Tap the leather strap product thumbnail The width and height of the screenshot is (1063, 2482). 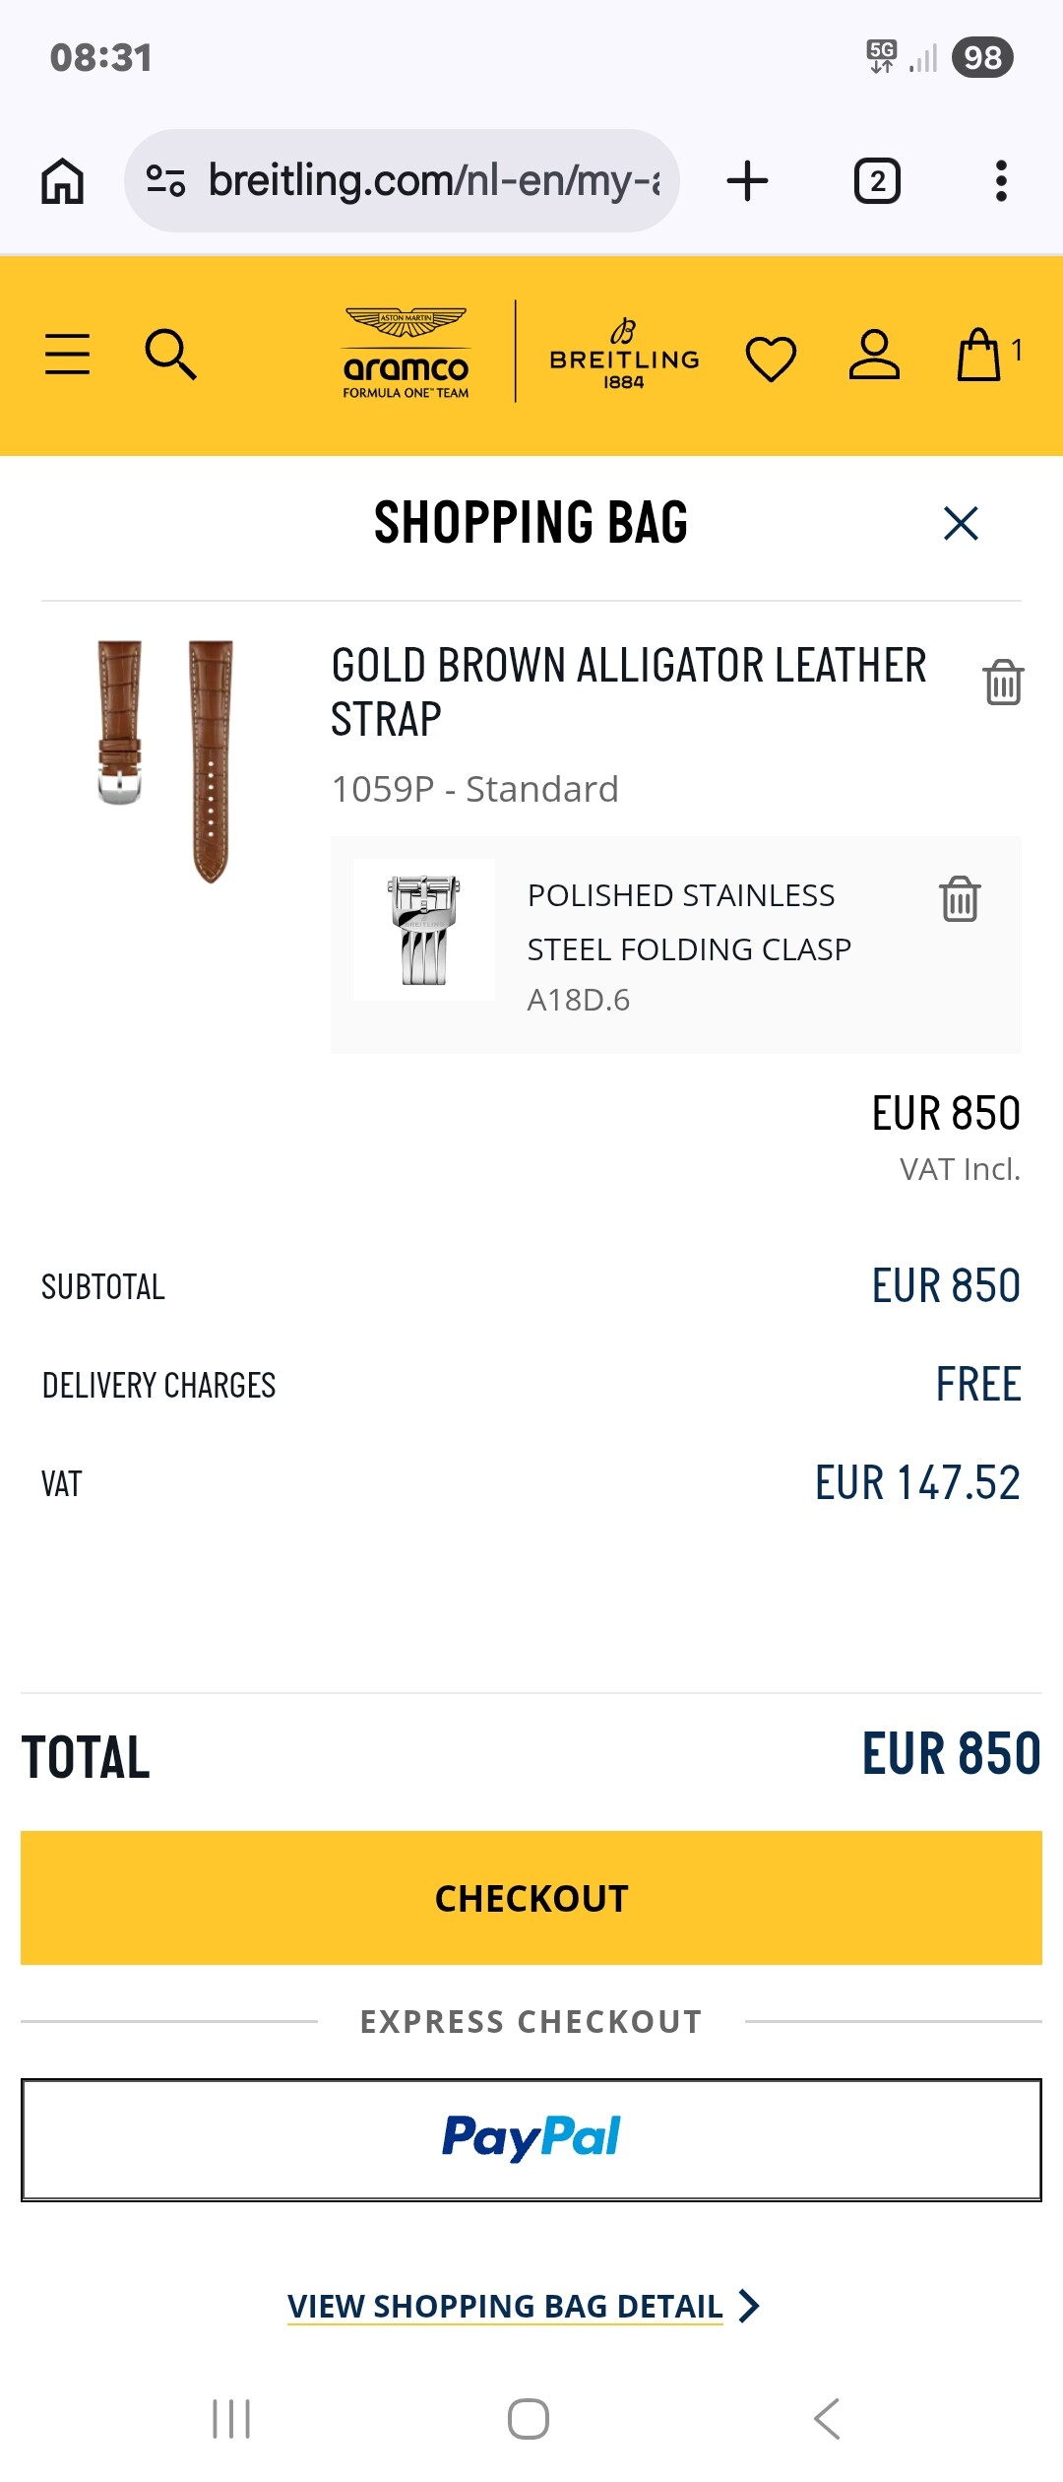click(x=165, y=760)
